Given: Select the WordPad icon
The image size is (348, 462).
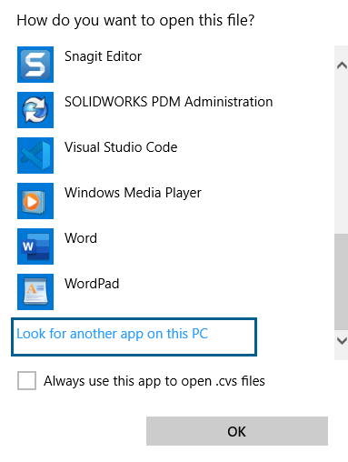Looking at the screenshot, I should [x=35, y=292].
